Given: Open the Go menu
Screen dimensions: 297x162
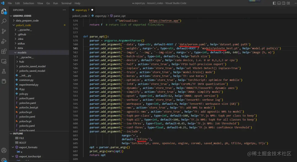Looking at the screenshot, I should 48,3.
